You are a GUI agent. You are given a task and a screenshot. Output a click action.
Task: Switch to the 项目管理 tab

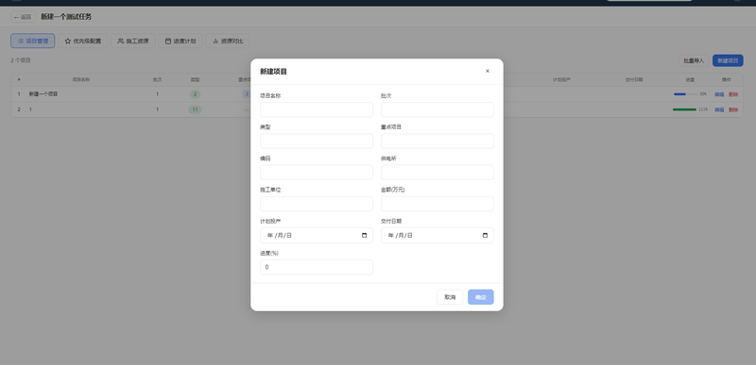[x=33, y=41]
